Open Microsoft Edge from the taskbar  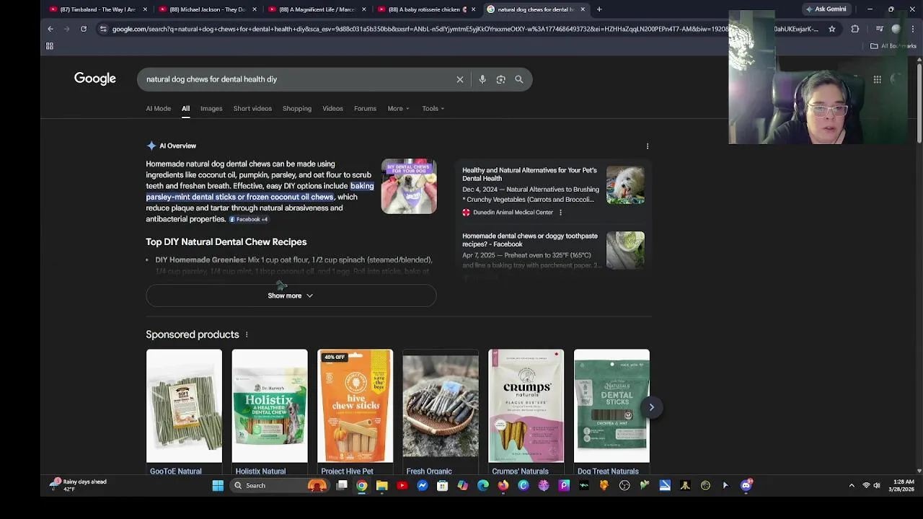(x=483, y=486)
